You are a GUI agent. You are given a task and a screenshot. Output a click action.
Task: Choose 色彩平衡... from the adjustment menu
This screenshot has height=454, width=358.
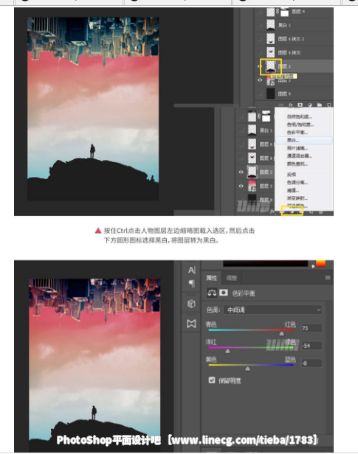pos(303,133)
